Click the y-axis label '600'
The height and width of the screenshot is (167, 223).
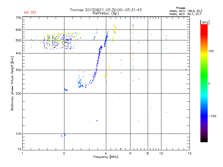(18, 30)
